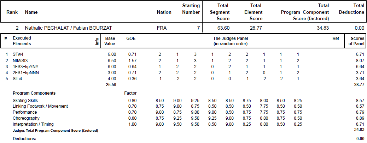Click the Base Value total 25.50

coord(111,84)
